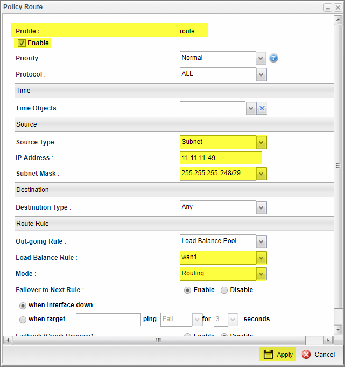
Task: Open the Load Balance Rule dropdown
Action: point(261,258)
